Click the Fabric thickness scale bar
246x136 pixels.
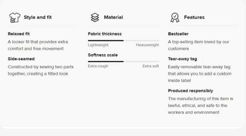pos(124,41)
